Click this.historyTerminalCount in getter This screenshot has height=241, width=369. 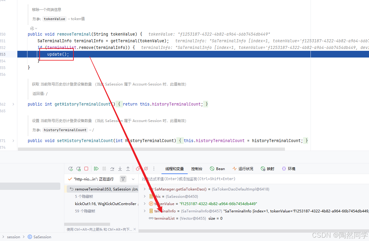(x=170, y=104)
